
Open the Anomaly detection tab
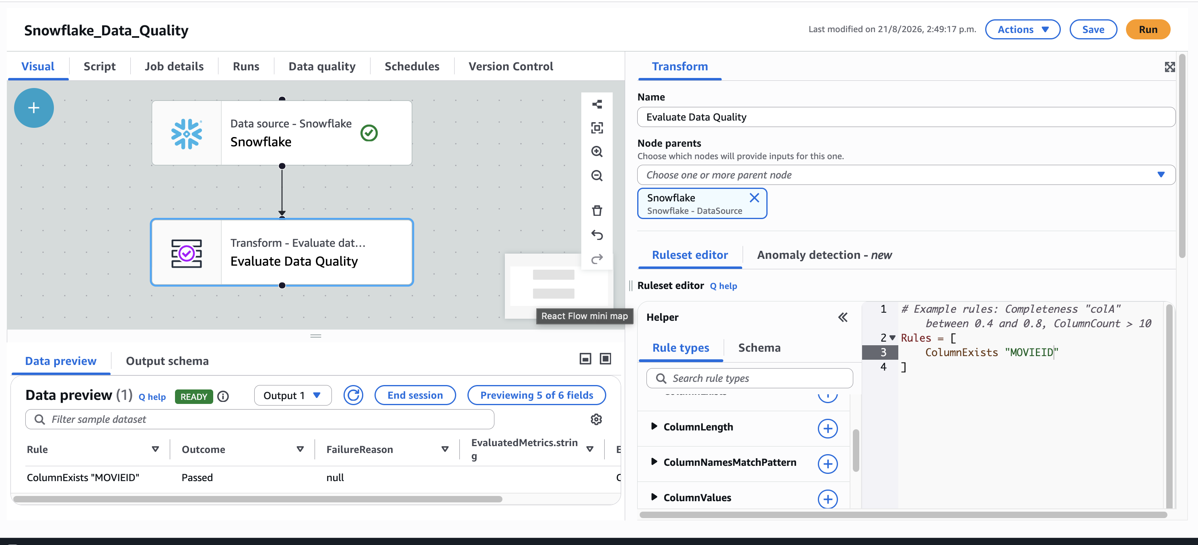point(823,254)
